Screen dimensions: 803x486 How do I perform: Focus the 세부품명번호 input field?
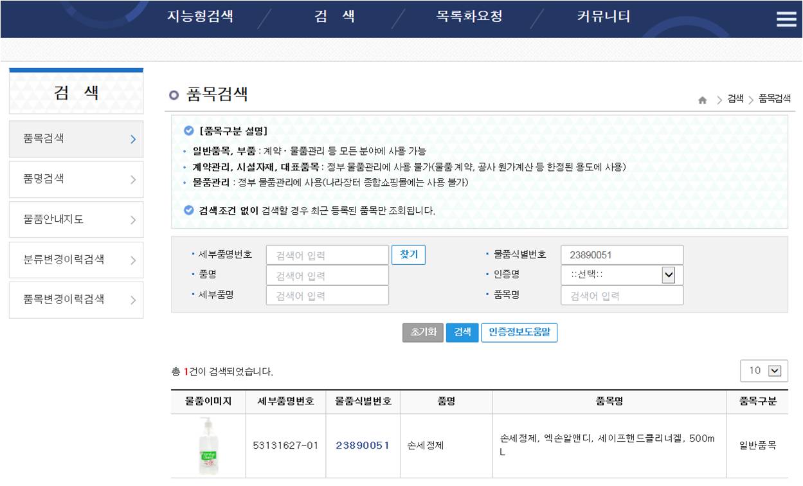pyautogui.click(x=327, y=255)
